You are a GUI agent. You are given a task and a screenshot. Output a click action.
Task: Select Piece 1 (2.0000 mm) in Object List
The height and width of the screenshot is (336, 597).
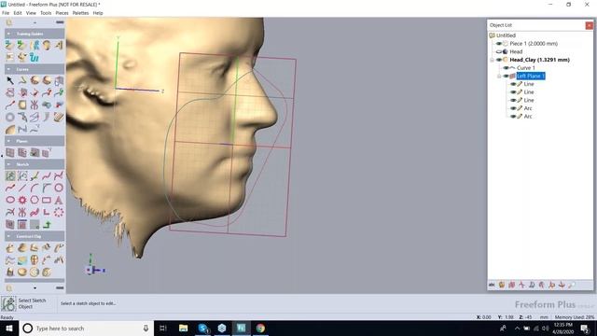coord(534,44)
